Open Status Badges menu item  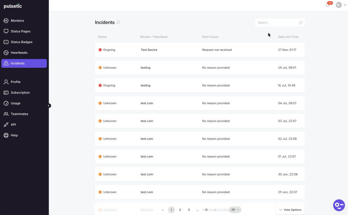coord(22,42)
